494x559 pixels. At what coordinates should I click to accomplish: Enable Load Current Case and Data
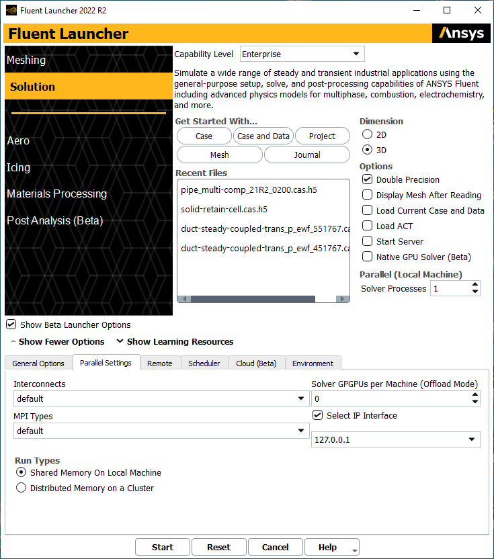367,210
